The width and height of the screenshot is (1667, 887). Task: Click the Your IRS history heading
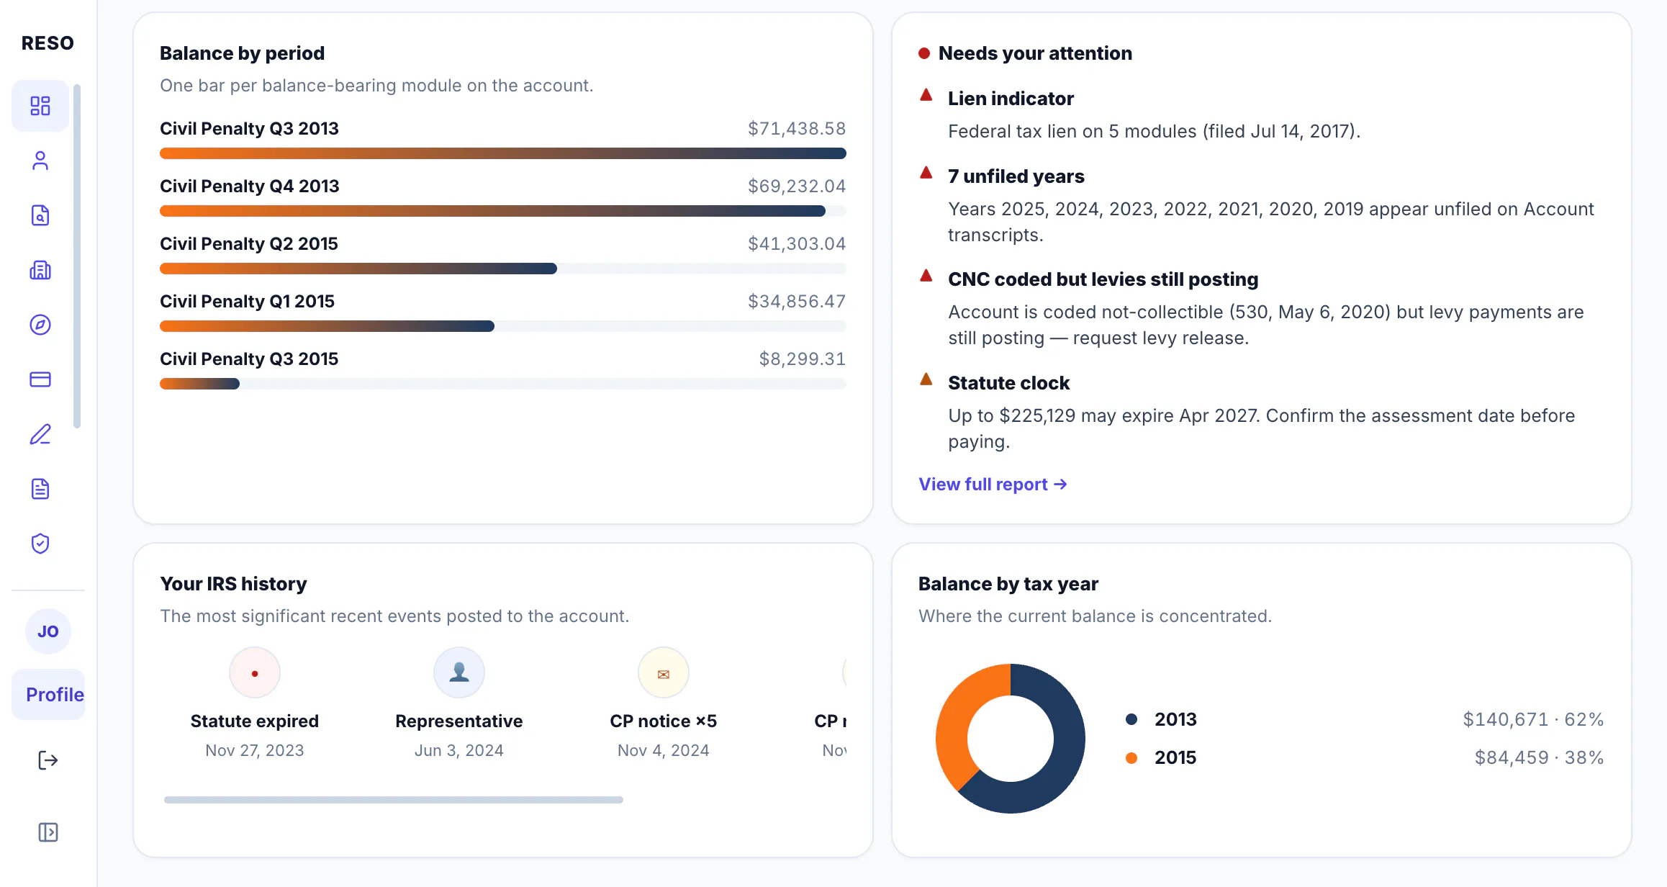[233, 584]
